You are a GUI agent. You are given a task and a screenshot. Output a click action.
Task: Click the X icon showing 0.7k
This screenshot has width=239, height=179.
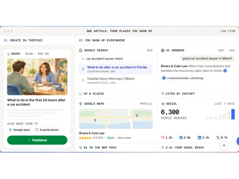[x=218, y=137]
